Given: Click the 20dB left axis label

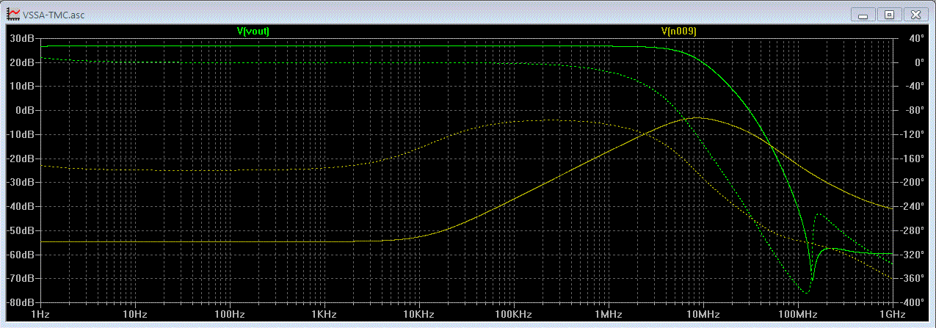Looking at the screenshot, I should coord(21,62).
